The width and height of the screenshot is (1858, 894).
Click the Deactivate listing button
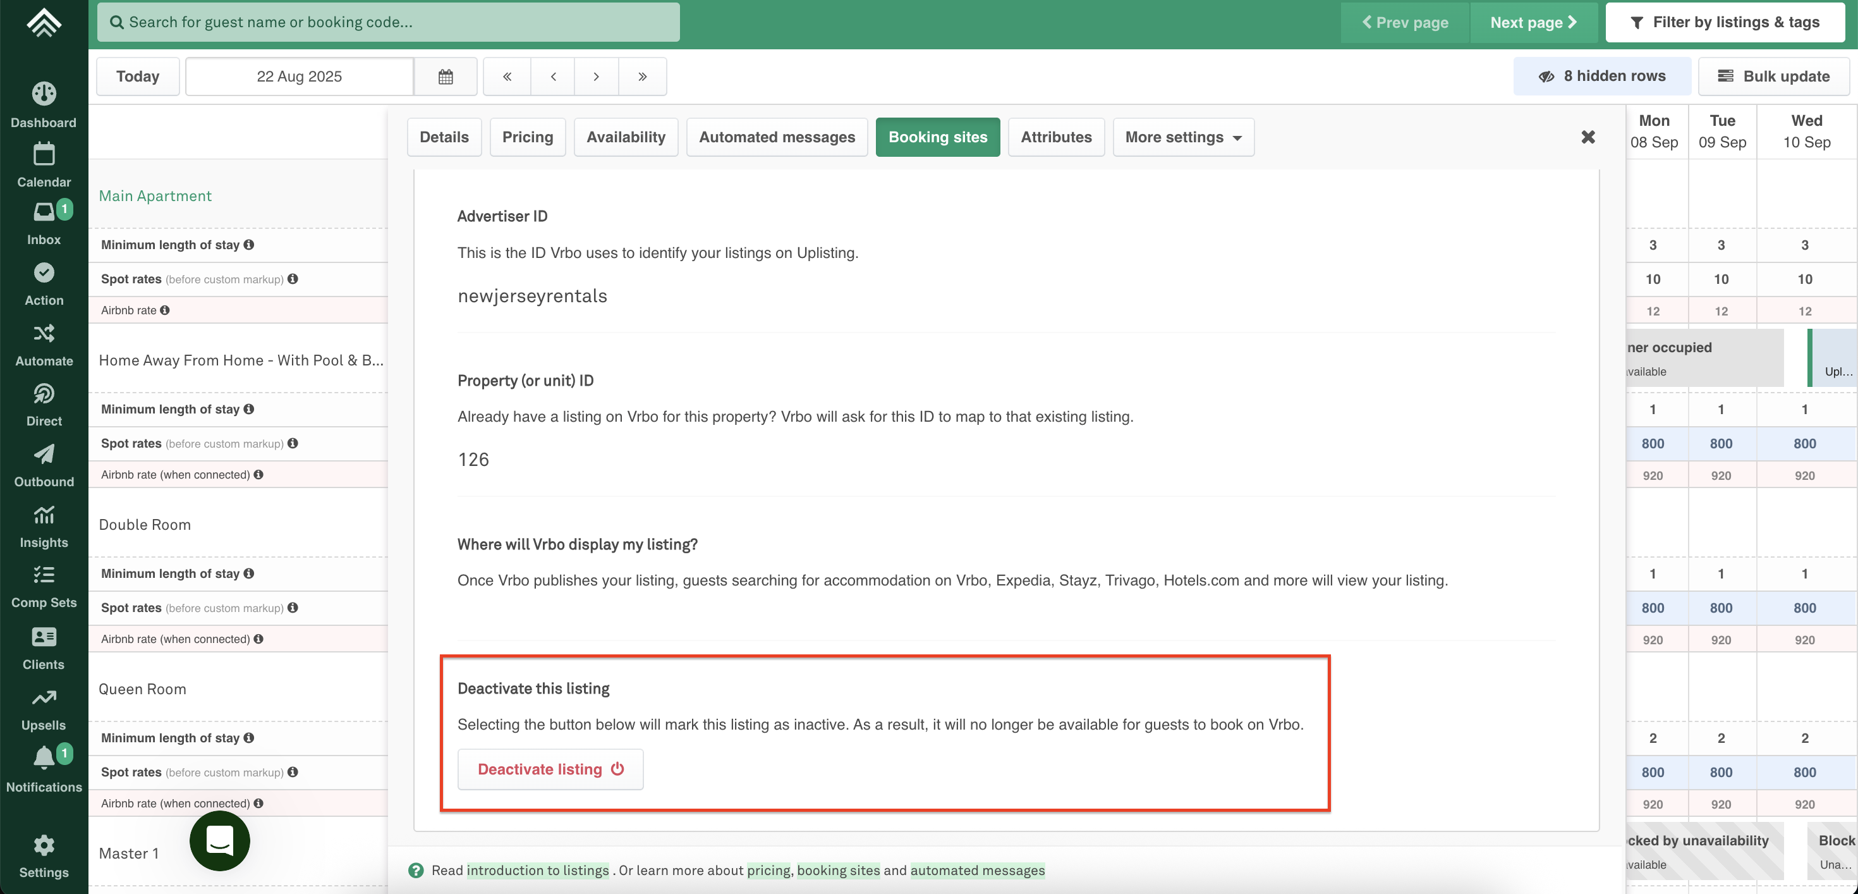coord(550,769)
